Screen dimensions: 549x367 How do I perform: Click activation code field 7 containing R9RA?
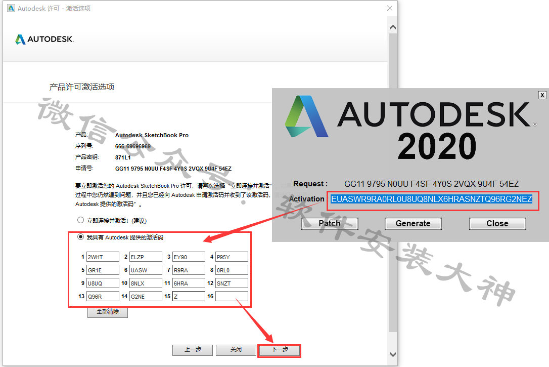(189, 270)
